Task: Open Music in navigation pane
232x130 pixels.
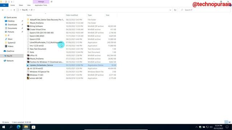Action: coord(10,39)
